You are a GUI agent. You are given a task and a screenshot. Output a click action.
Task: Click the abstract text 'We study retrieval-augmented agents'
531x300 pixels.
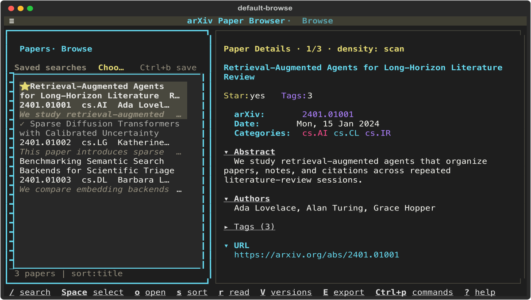coord(355,170)
